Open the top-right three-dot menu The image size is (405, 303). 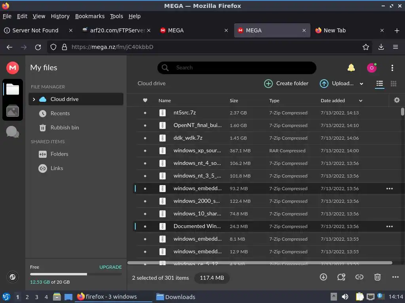pyautogui.click(x=392, y=68)
